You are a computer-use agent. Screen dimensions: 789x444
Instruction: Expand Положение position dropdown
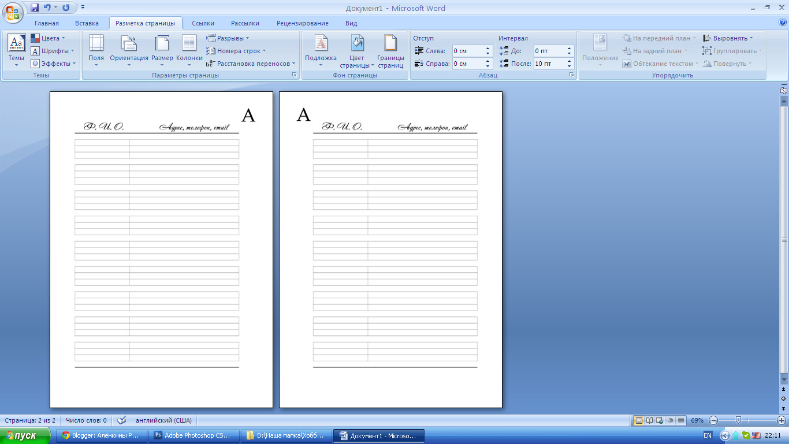click(x=600, y=51)
